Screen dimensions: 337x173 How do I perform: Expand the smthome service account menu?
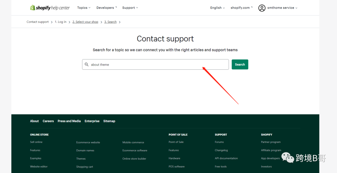[x=282, y=8]
